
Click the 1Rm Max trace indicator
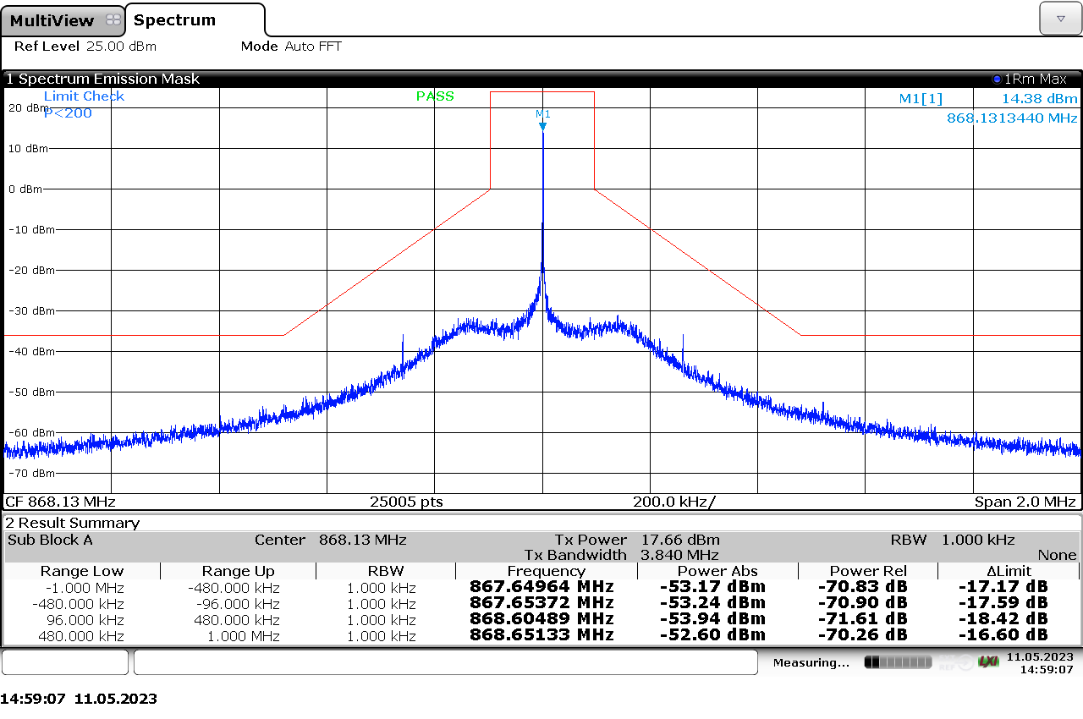(1030, 79)
